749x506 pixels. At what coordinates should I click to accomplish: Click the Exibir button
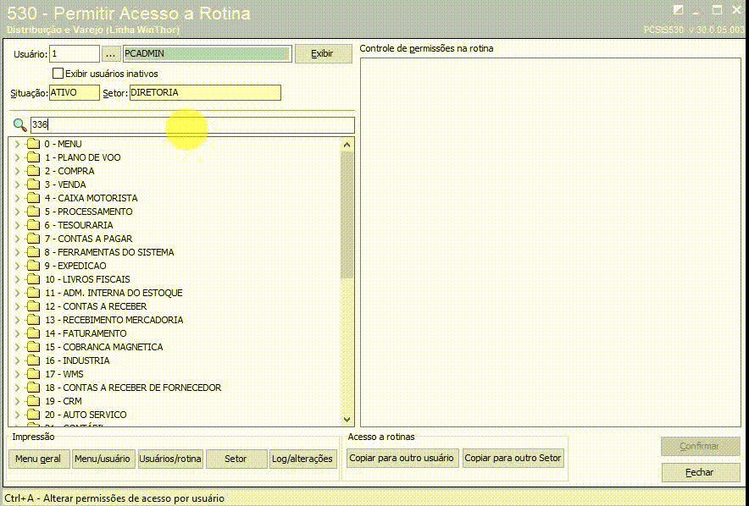tap(323, 53)
